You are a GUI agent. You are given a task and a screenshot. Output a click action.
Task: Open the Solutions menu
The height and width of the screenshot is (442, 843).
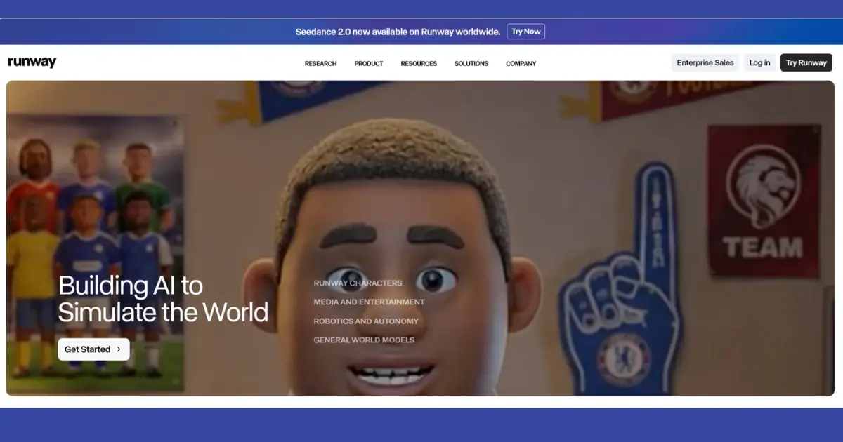click(471, 64)
